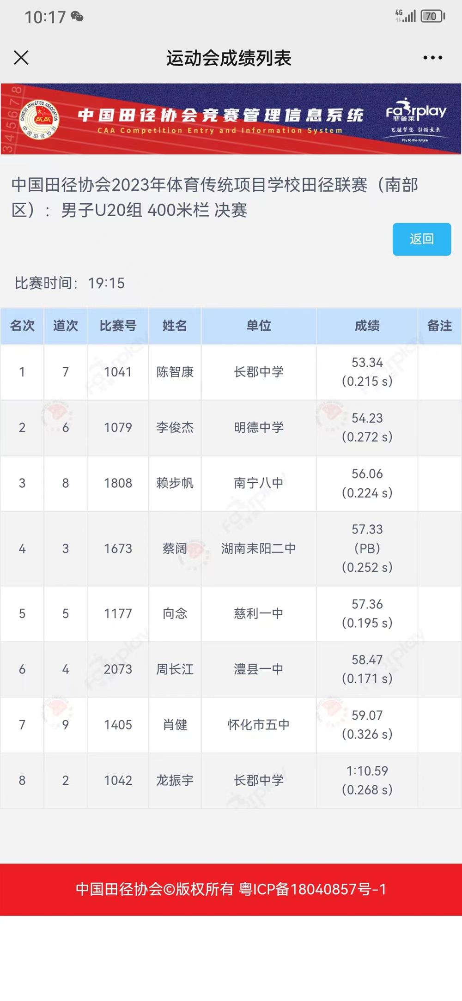Open the three-dot more options menu
The width and height of the screenshot is (462, 1001).
(432, 58)
